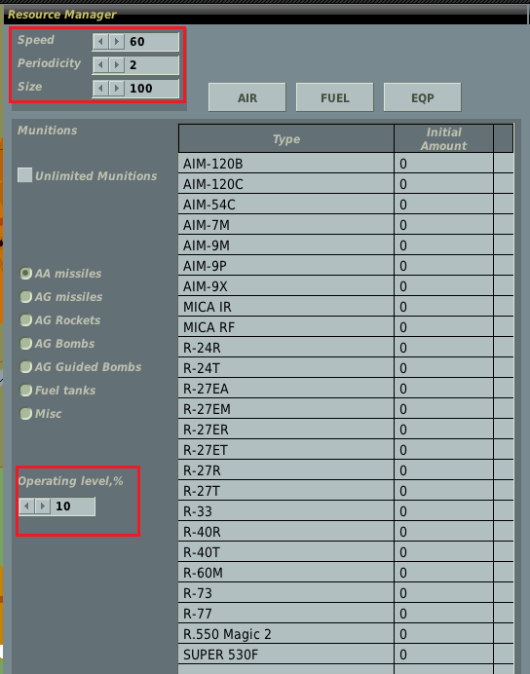Click the Speed value field showing 60

pos(152,42)
